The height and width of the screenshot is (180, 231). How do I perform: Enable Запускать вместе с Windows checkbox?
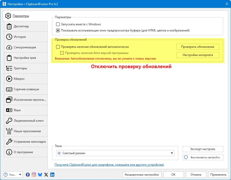coord(58,24)
